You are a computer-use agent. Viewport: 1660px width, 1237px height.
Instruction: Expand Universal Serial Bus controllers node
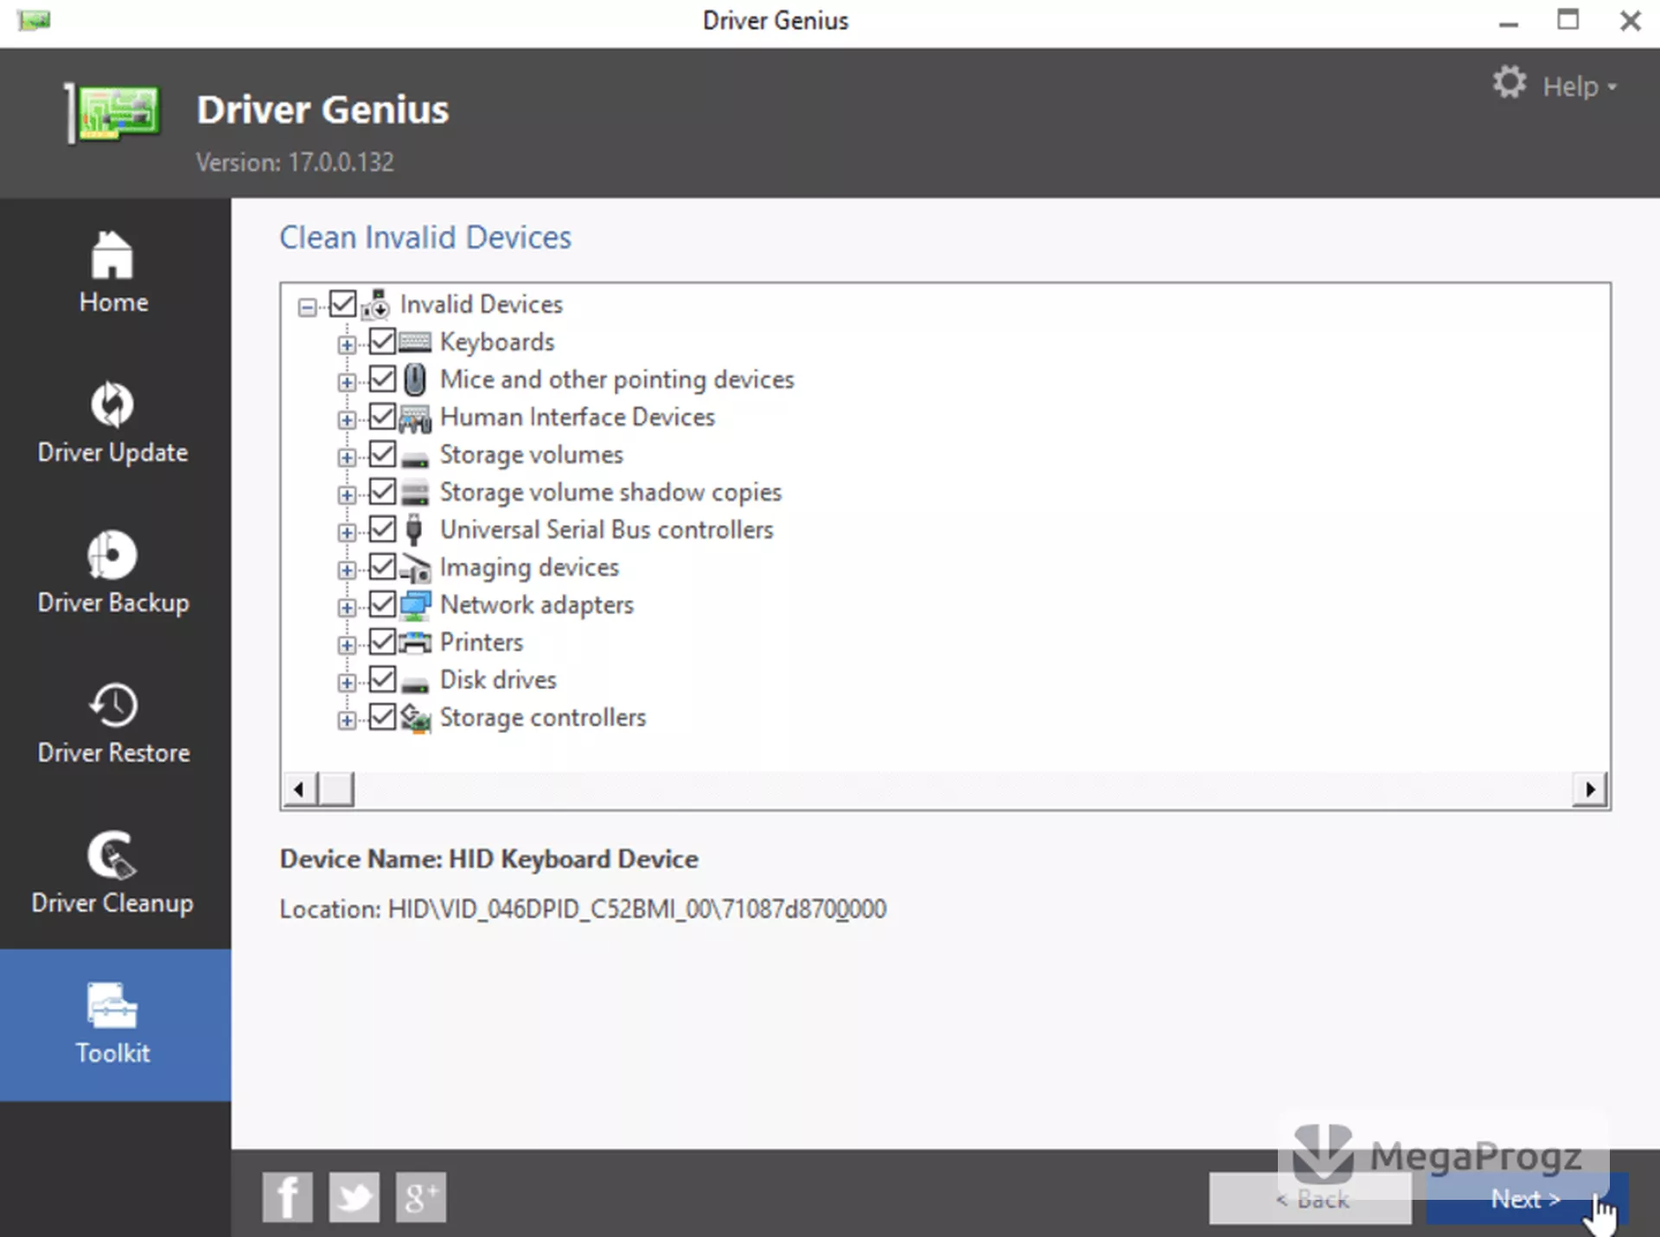click(x=347, y=532)
